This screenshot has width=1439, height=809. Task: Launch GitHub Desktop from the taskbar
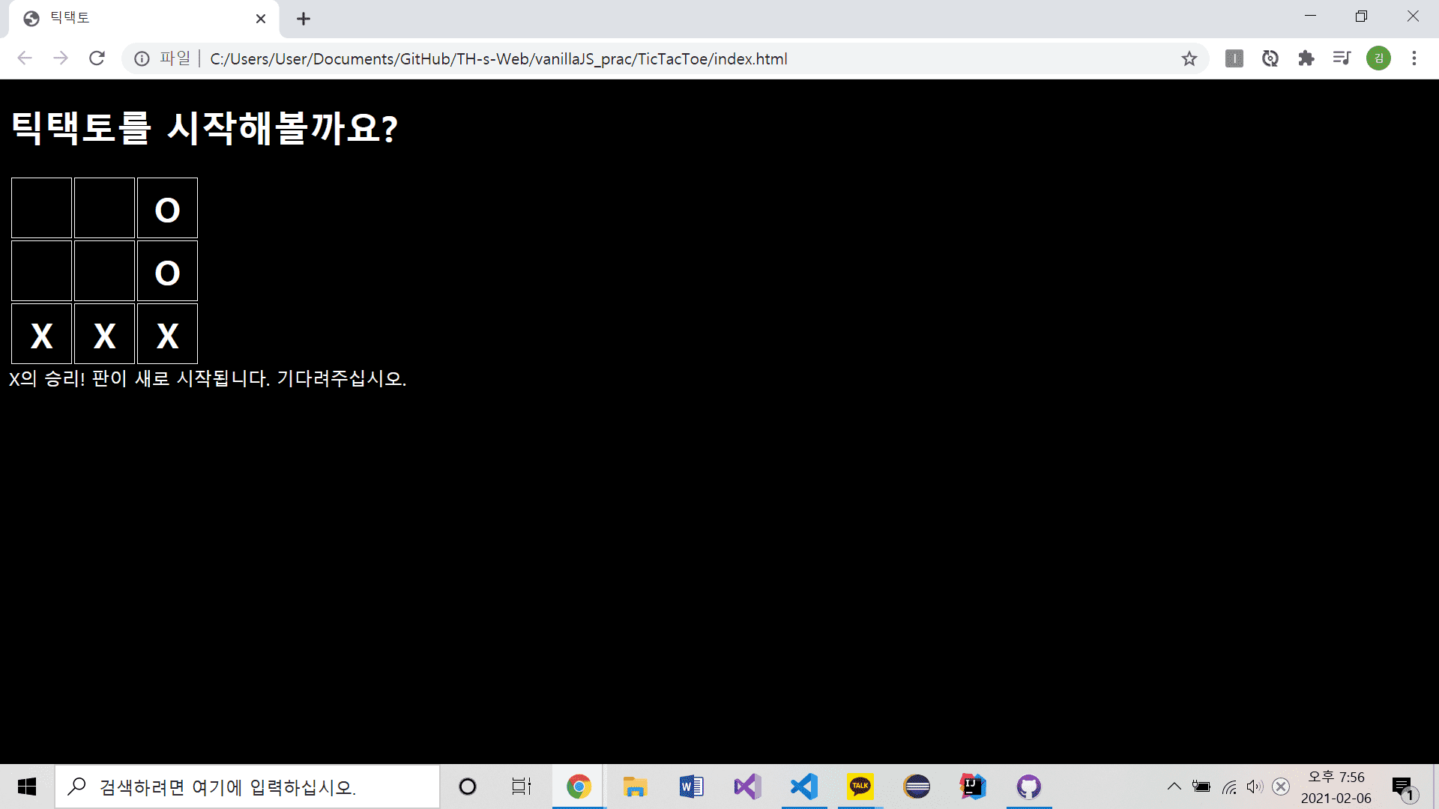click(1028, 787)
